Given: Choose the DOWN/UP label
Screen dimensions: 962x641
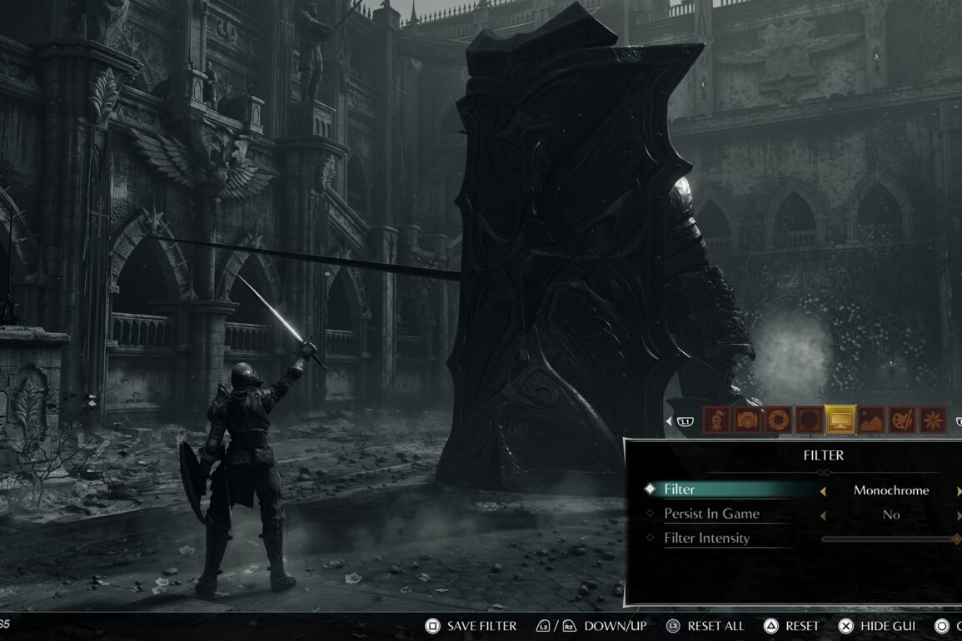Looking at the screenshot, I should [x=616, y=626].
